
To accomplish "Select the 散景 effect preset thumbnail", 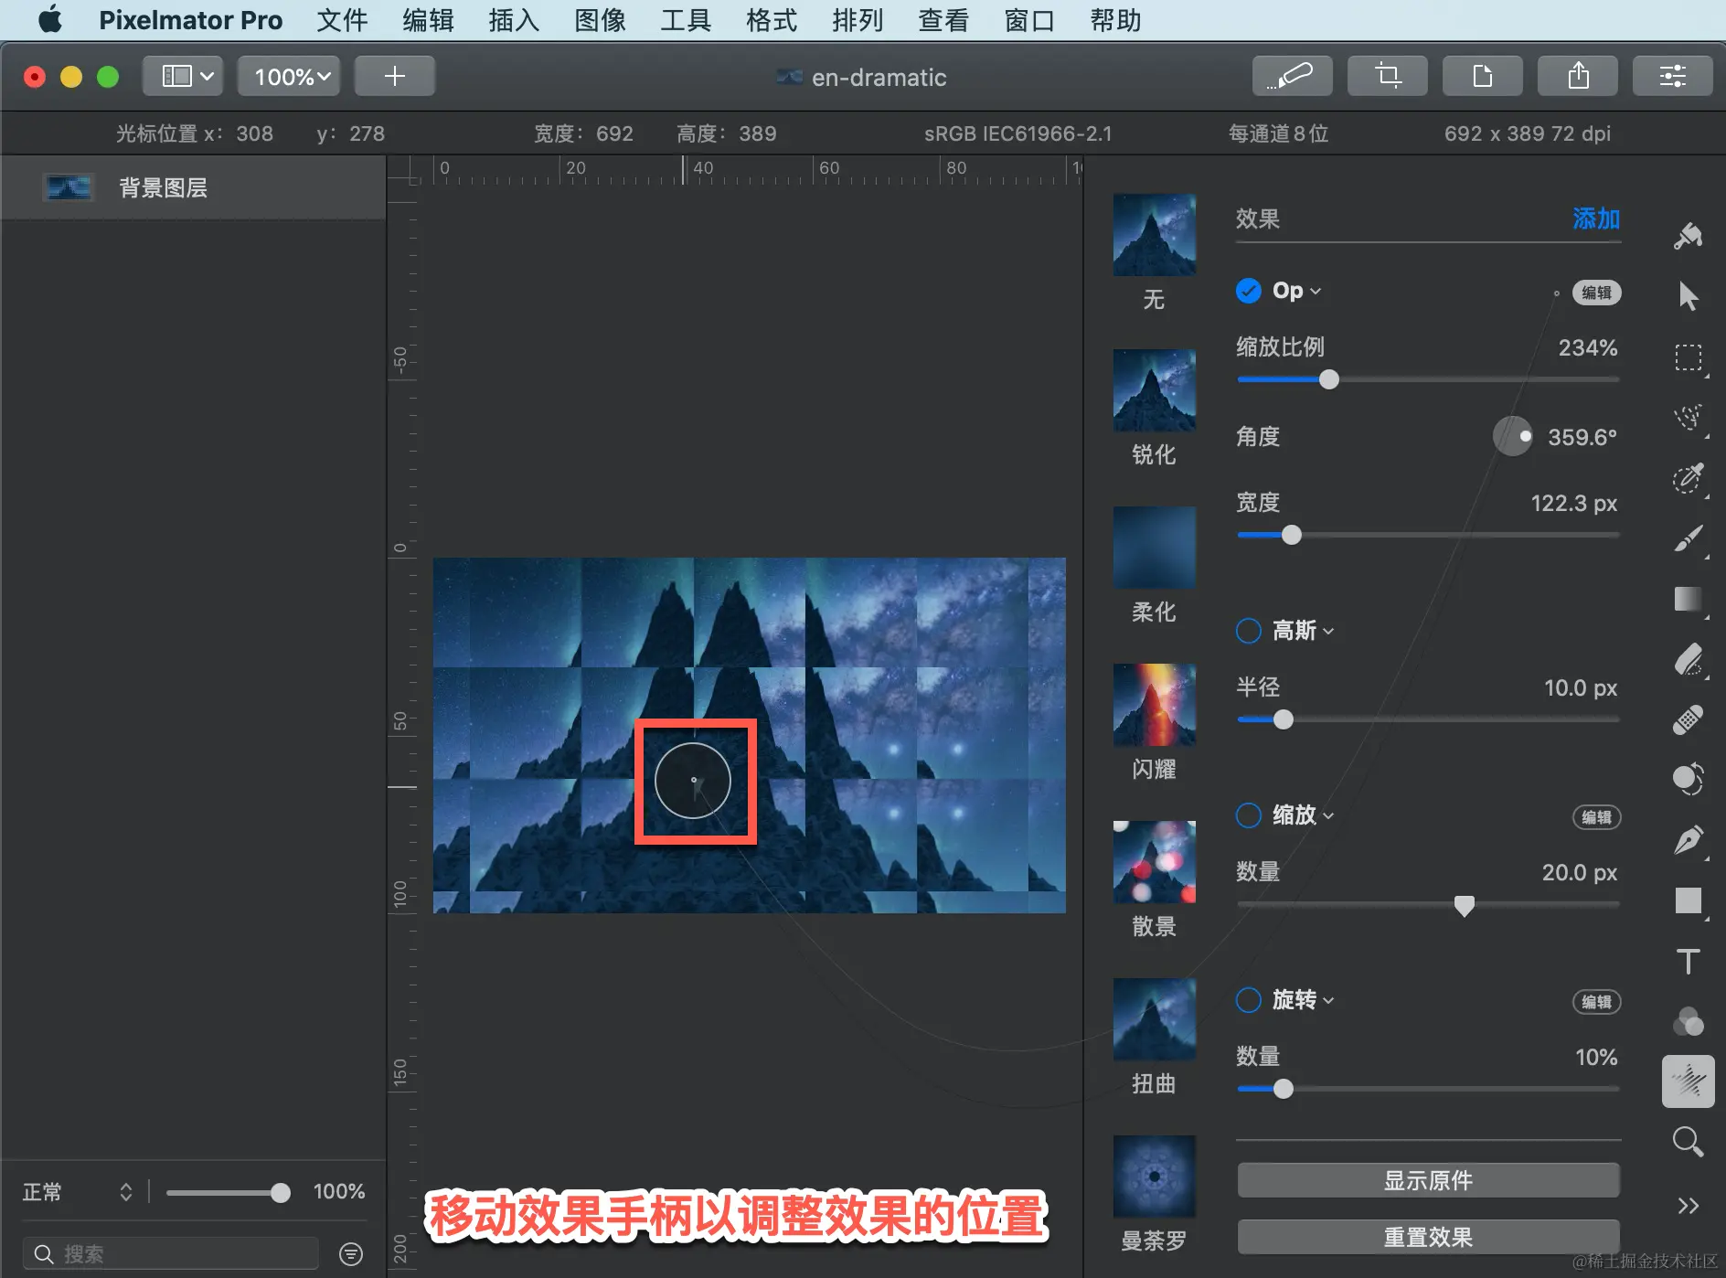I will [x=1154, y=862].
